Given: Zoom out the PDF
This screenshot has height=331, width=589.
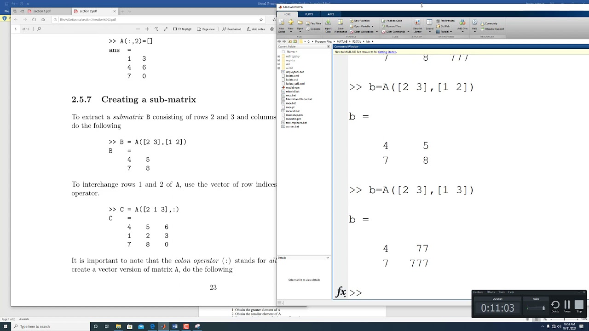Looking at the screenshot, I should click(x=138, y=29).
